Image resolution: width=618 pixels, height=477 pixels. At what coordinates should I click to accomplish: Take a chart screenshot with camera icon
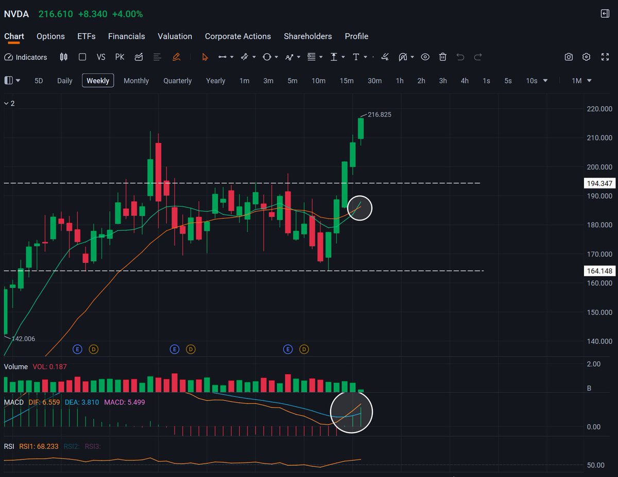point(569,57)
